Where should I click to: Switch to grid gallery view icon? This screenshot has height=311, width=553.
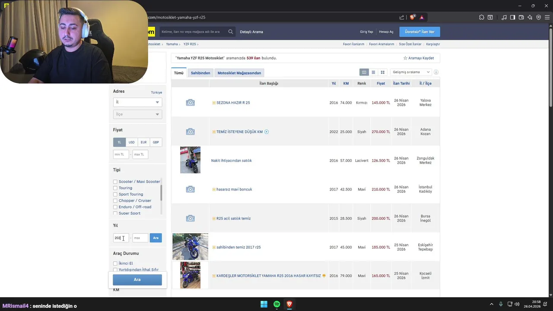(x=382, y=72)
